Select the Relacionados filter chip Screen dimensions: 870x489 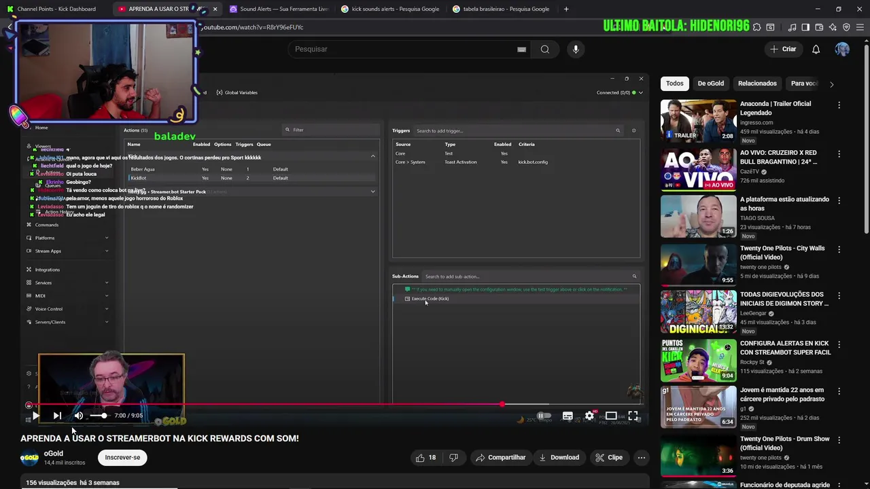[x=757, y=84]
